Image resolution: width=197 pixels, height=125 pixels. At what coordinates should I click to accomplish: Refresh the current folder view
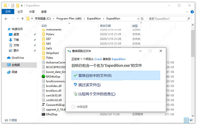point(142,19)
